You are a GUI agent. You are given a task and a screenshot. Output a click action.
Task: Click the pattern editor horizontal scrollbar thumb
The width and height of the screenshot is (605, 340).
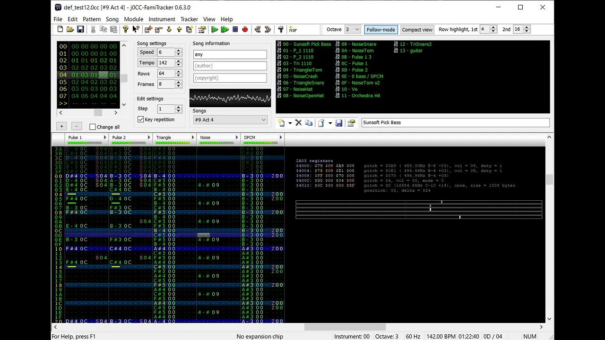(345, 327)
